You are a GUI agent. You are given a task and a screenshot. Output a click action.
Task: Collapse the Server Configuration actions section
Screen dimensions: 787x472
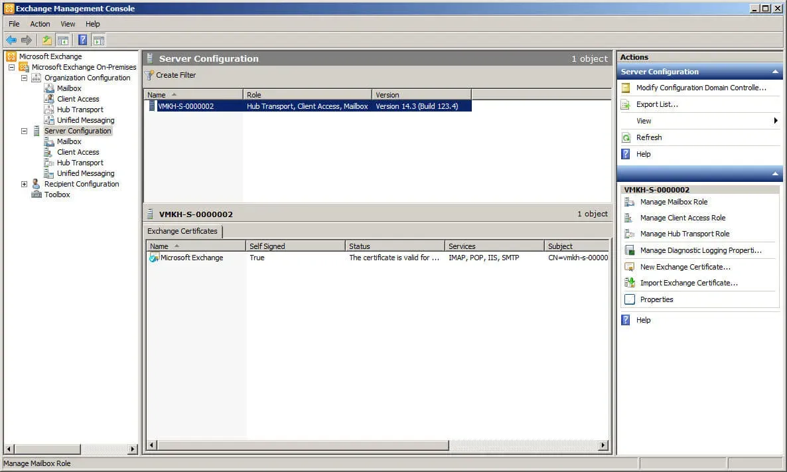[x=775, y=72]
